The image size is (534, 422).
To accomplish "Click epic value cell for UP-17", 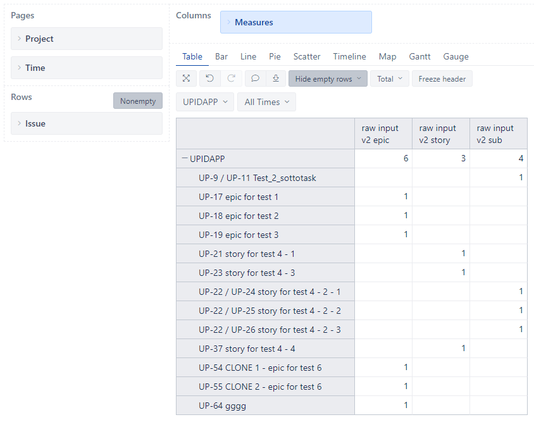I will point(383,197).
